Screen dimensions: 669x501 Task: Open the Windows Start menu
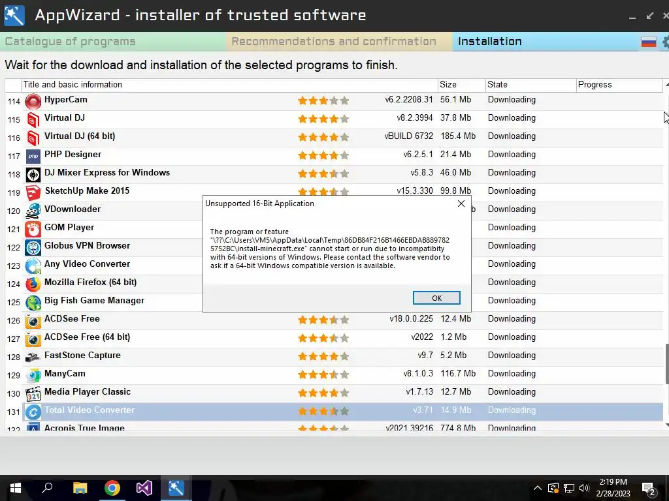tap(16, 488)
